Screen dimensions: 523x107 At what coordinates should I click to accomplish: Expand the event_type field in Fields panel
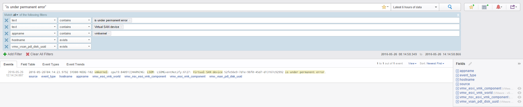point(457,75)
